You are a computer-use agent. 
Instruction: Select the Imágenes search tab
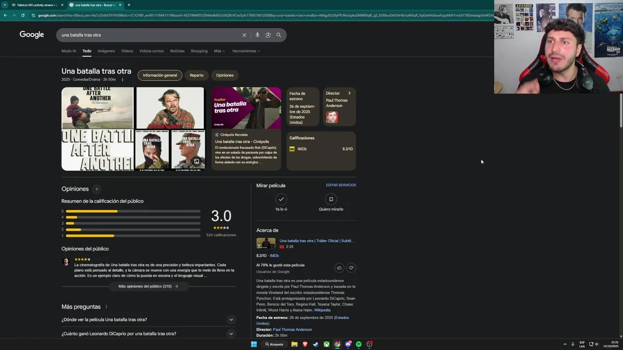(106, 51)
